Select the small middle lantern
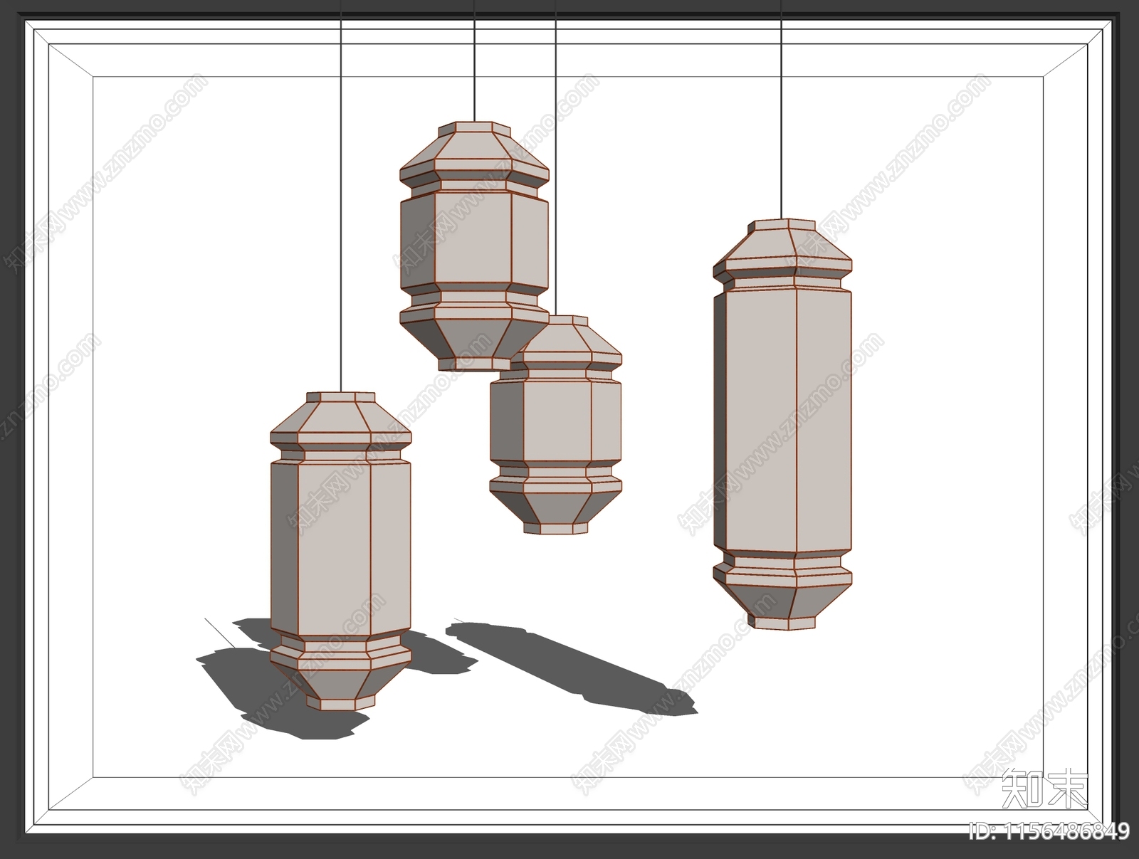The height and width of the screenshot is (859, 1139). (555, 425)
